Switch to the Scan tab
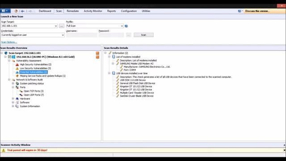The height and width of the screenshot is (161, 286). (x=59, y=11)
